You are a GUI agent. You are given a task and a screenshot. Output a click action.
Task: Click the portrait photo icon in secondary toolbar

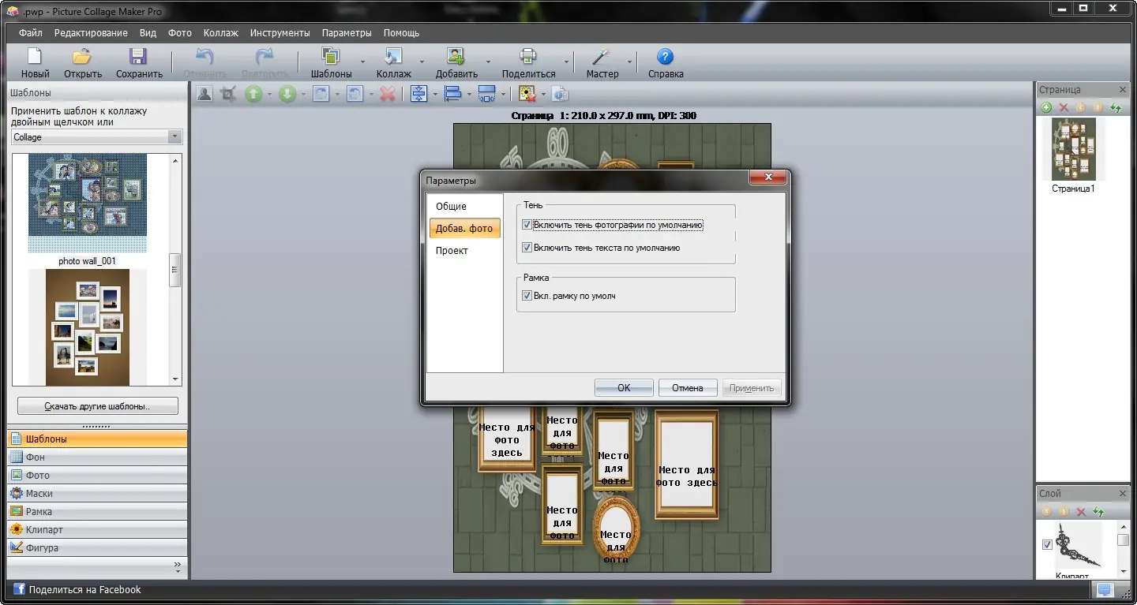pyautogui.click(x=205, y=94)
